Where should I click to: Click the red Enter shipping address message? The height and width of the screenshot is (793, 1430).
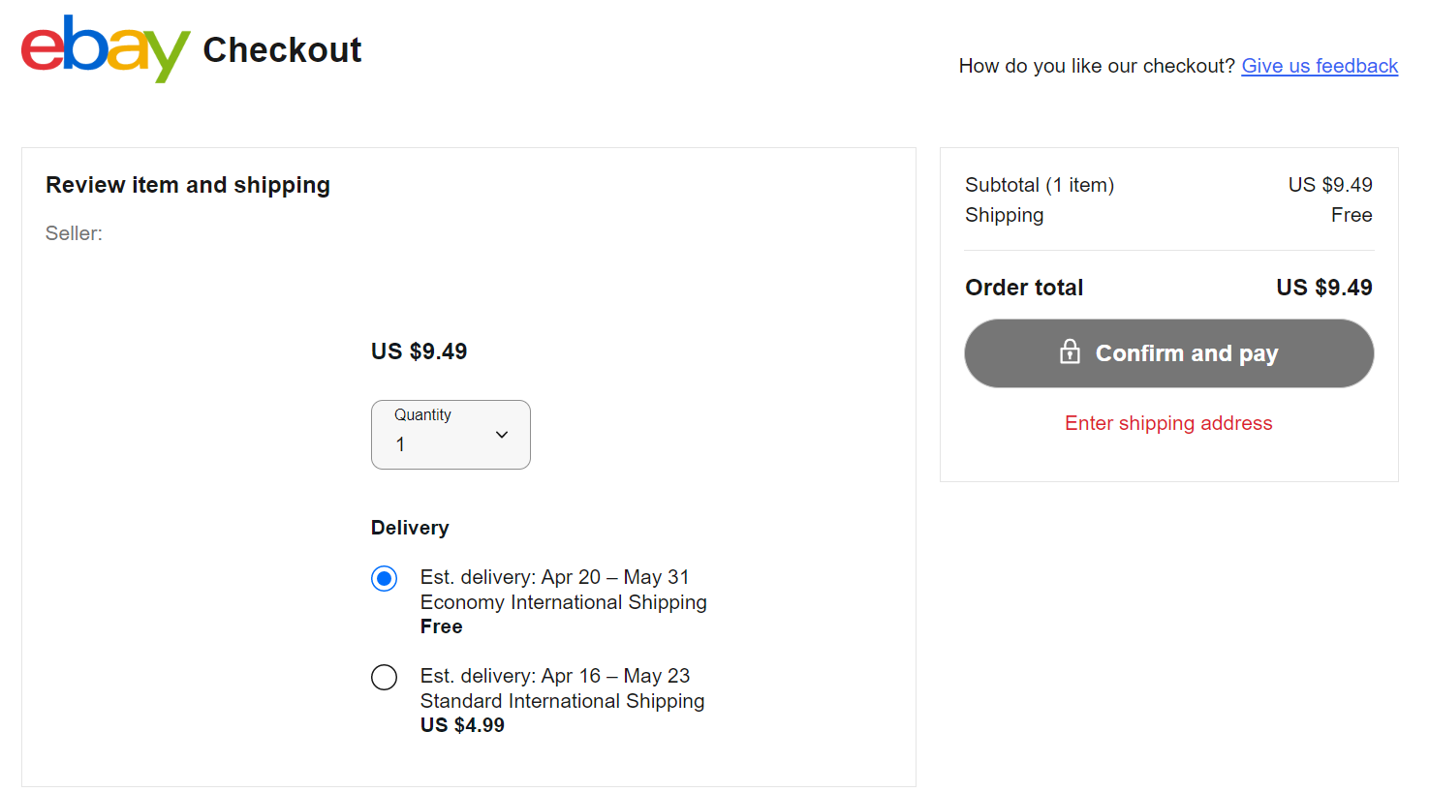1168,423
